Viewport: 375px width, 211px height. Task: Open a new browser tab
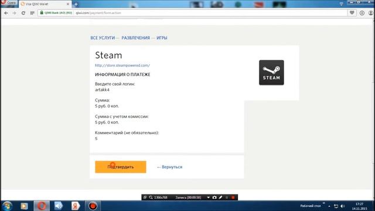(x=76, y=4)
